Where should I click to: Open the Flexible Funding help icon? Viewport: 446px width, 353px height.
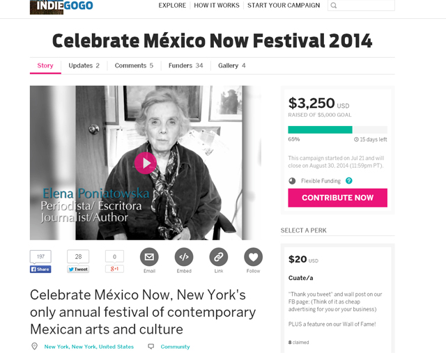[x=349, y=181]
